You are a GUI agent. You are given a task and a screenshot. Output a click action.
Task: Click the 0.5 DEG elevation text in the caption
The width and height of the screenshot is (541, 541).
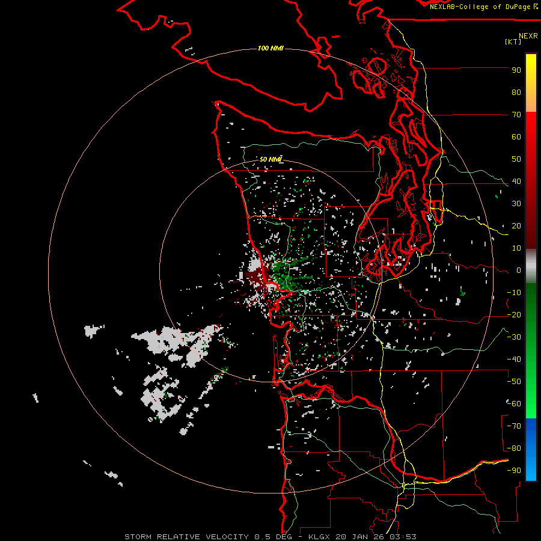coord(273,537)
